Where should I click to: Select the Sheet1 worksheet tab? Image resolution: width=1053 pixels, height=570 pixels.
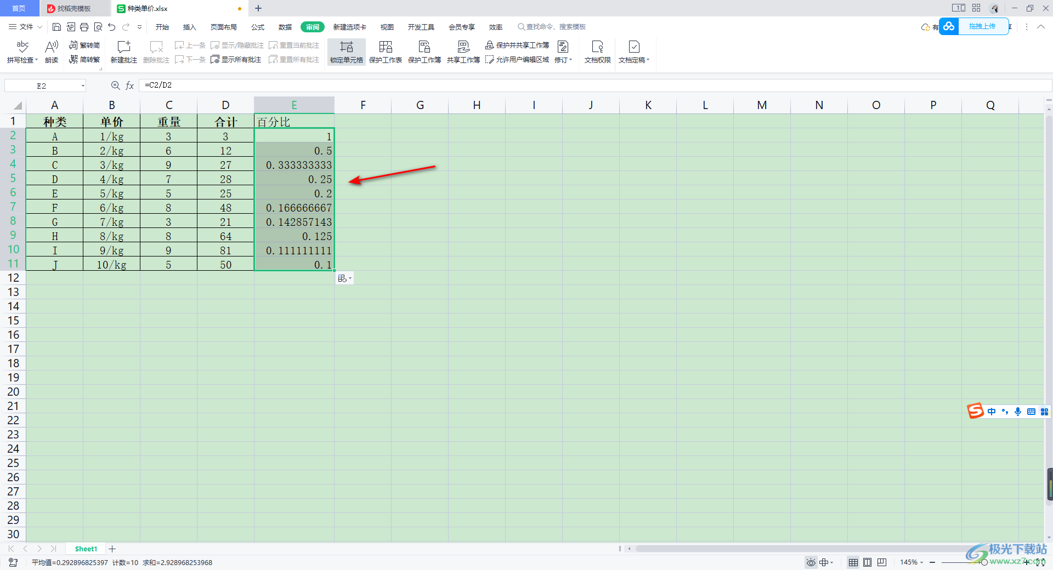tap(86, 549)
